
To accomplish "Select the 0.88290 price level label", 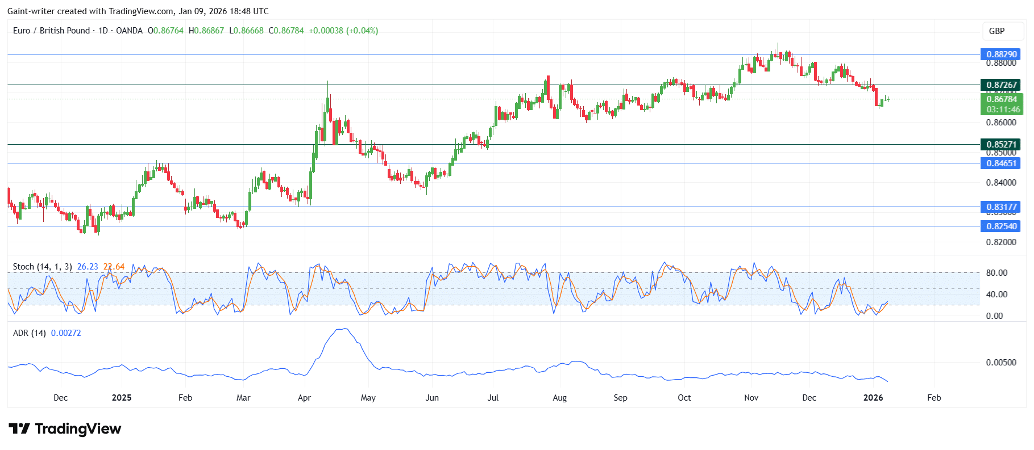I will click(x=1000, y=54).
